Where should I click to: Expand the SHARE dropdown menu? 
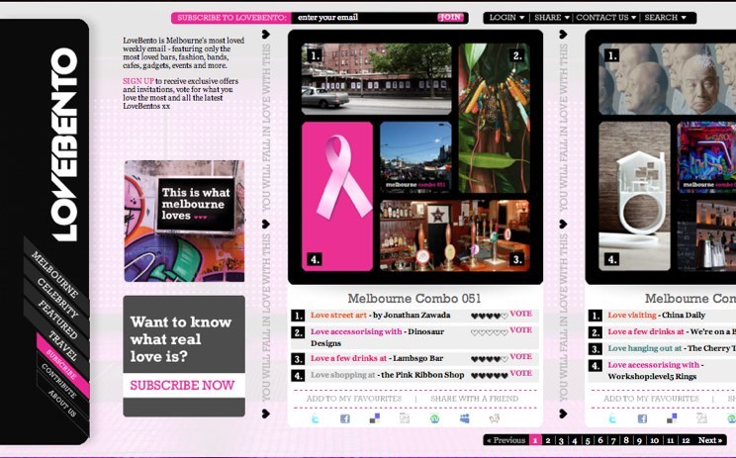point(552,18)
